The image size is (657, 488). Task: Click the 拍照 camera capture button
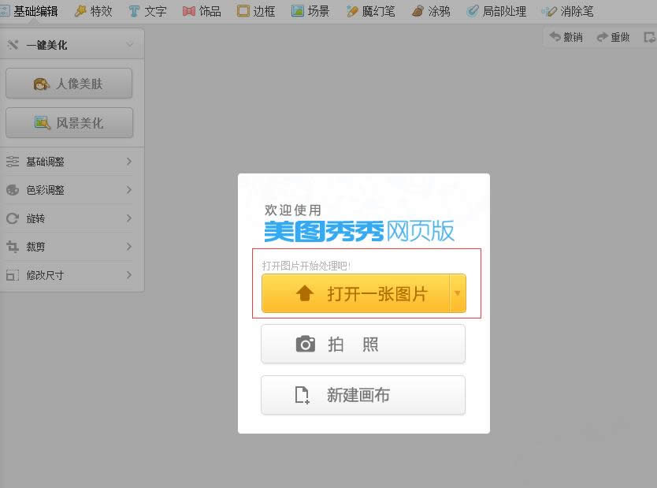pos(363,345)
